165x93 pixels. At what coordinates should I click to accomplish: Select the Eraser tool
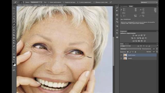click(14, 35)
